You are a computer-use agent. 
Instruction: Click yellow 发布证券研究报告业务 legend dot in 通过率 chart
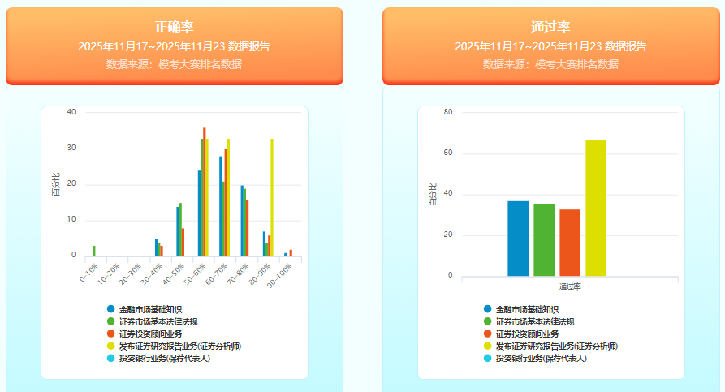tap(487, 346)
